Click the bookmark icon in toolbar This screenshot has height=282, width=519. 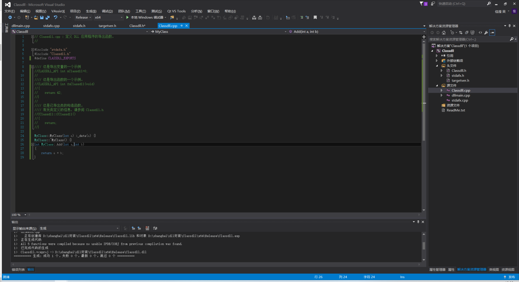315,18
